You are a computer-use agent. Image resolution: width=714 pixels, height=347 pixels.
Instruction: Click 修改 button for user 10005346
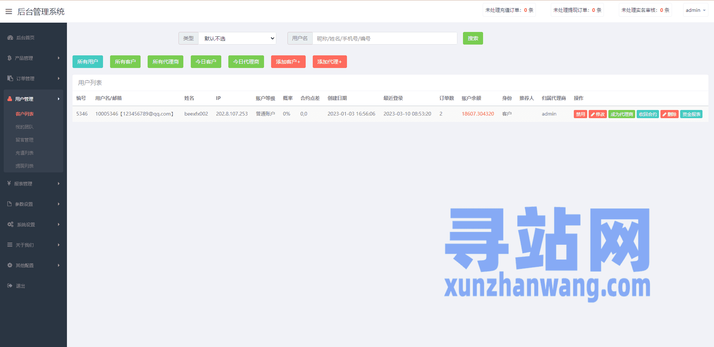[598, 114]
